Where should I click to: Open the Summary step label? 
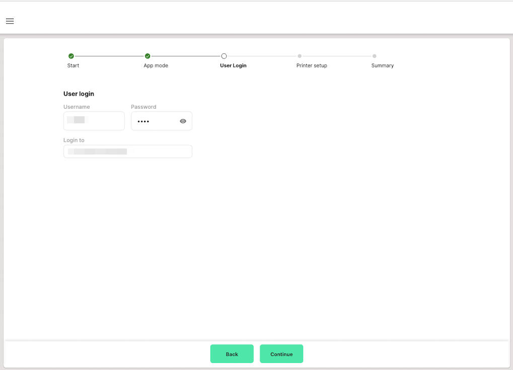(382, 65)
